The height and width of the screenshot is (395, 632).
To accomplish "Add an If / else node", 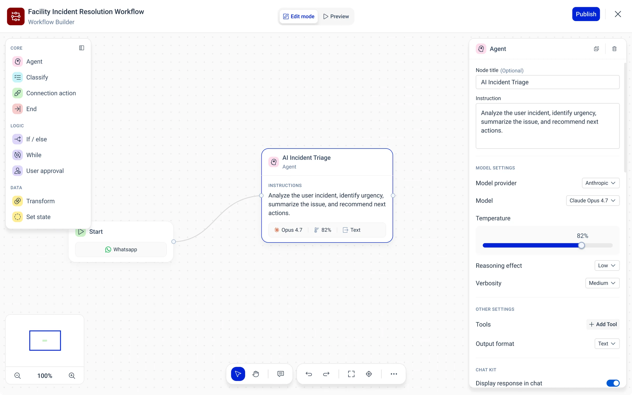I will pos(48,139).
